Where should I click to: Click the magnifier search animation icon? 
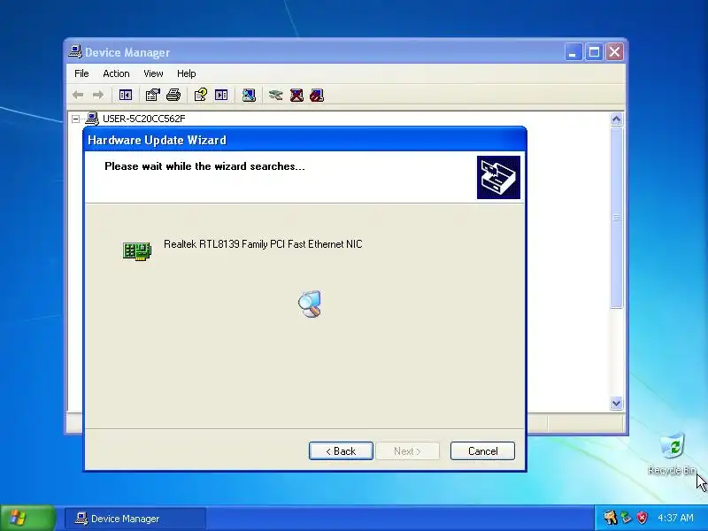[x=310, y=304]
